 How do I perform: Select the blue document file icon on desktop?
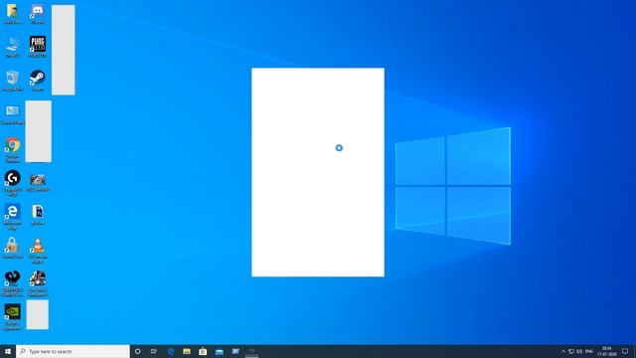pyautogui.click(x=38, y=215)
